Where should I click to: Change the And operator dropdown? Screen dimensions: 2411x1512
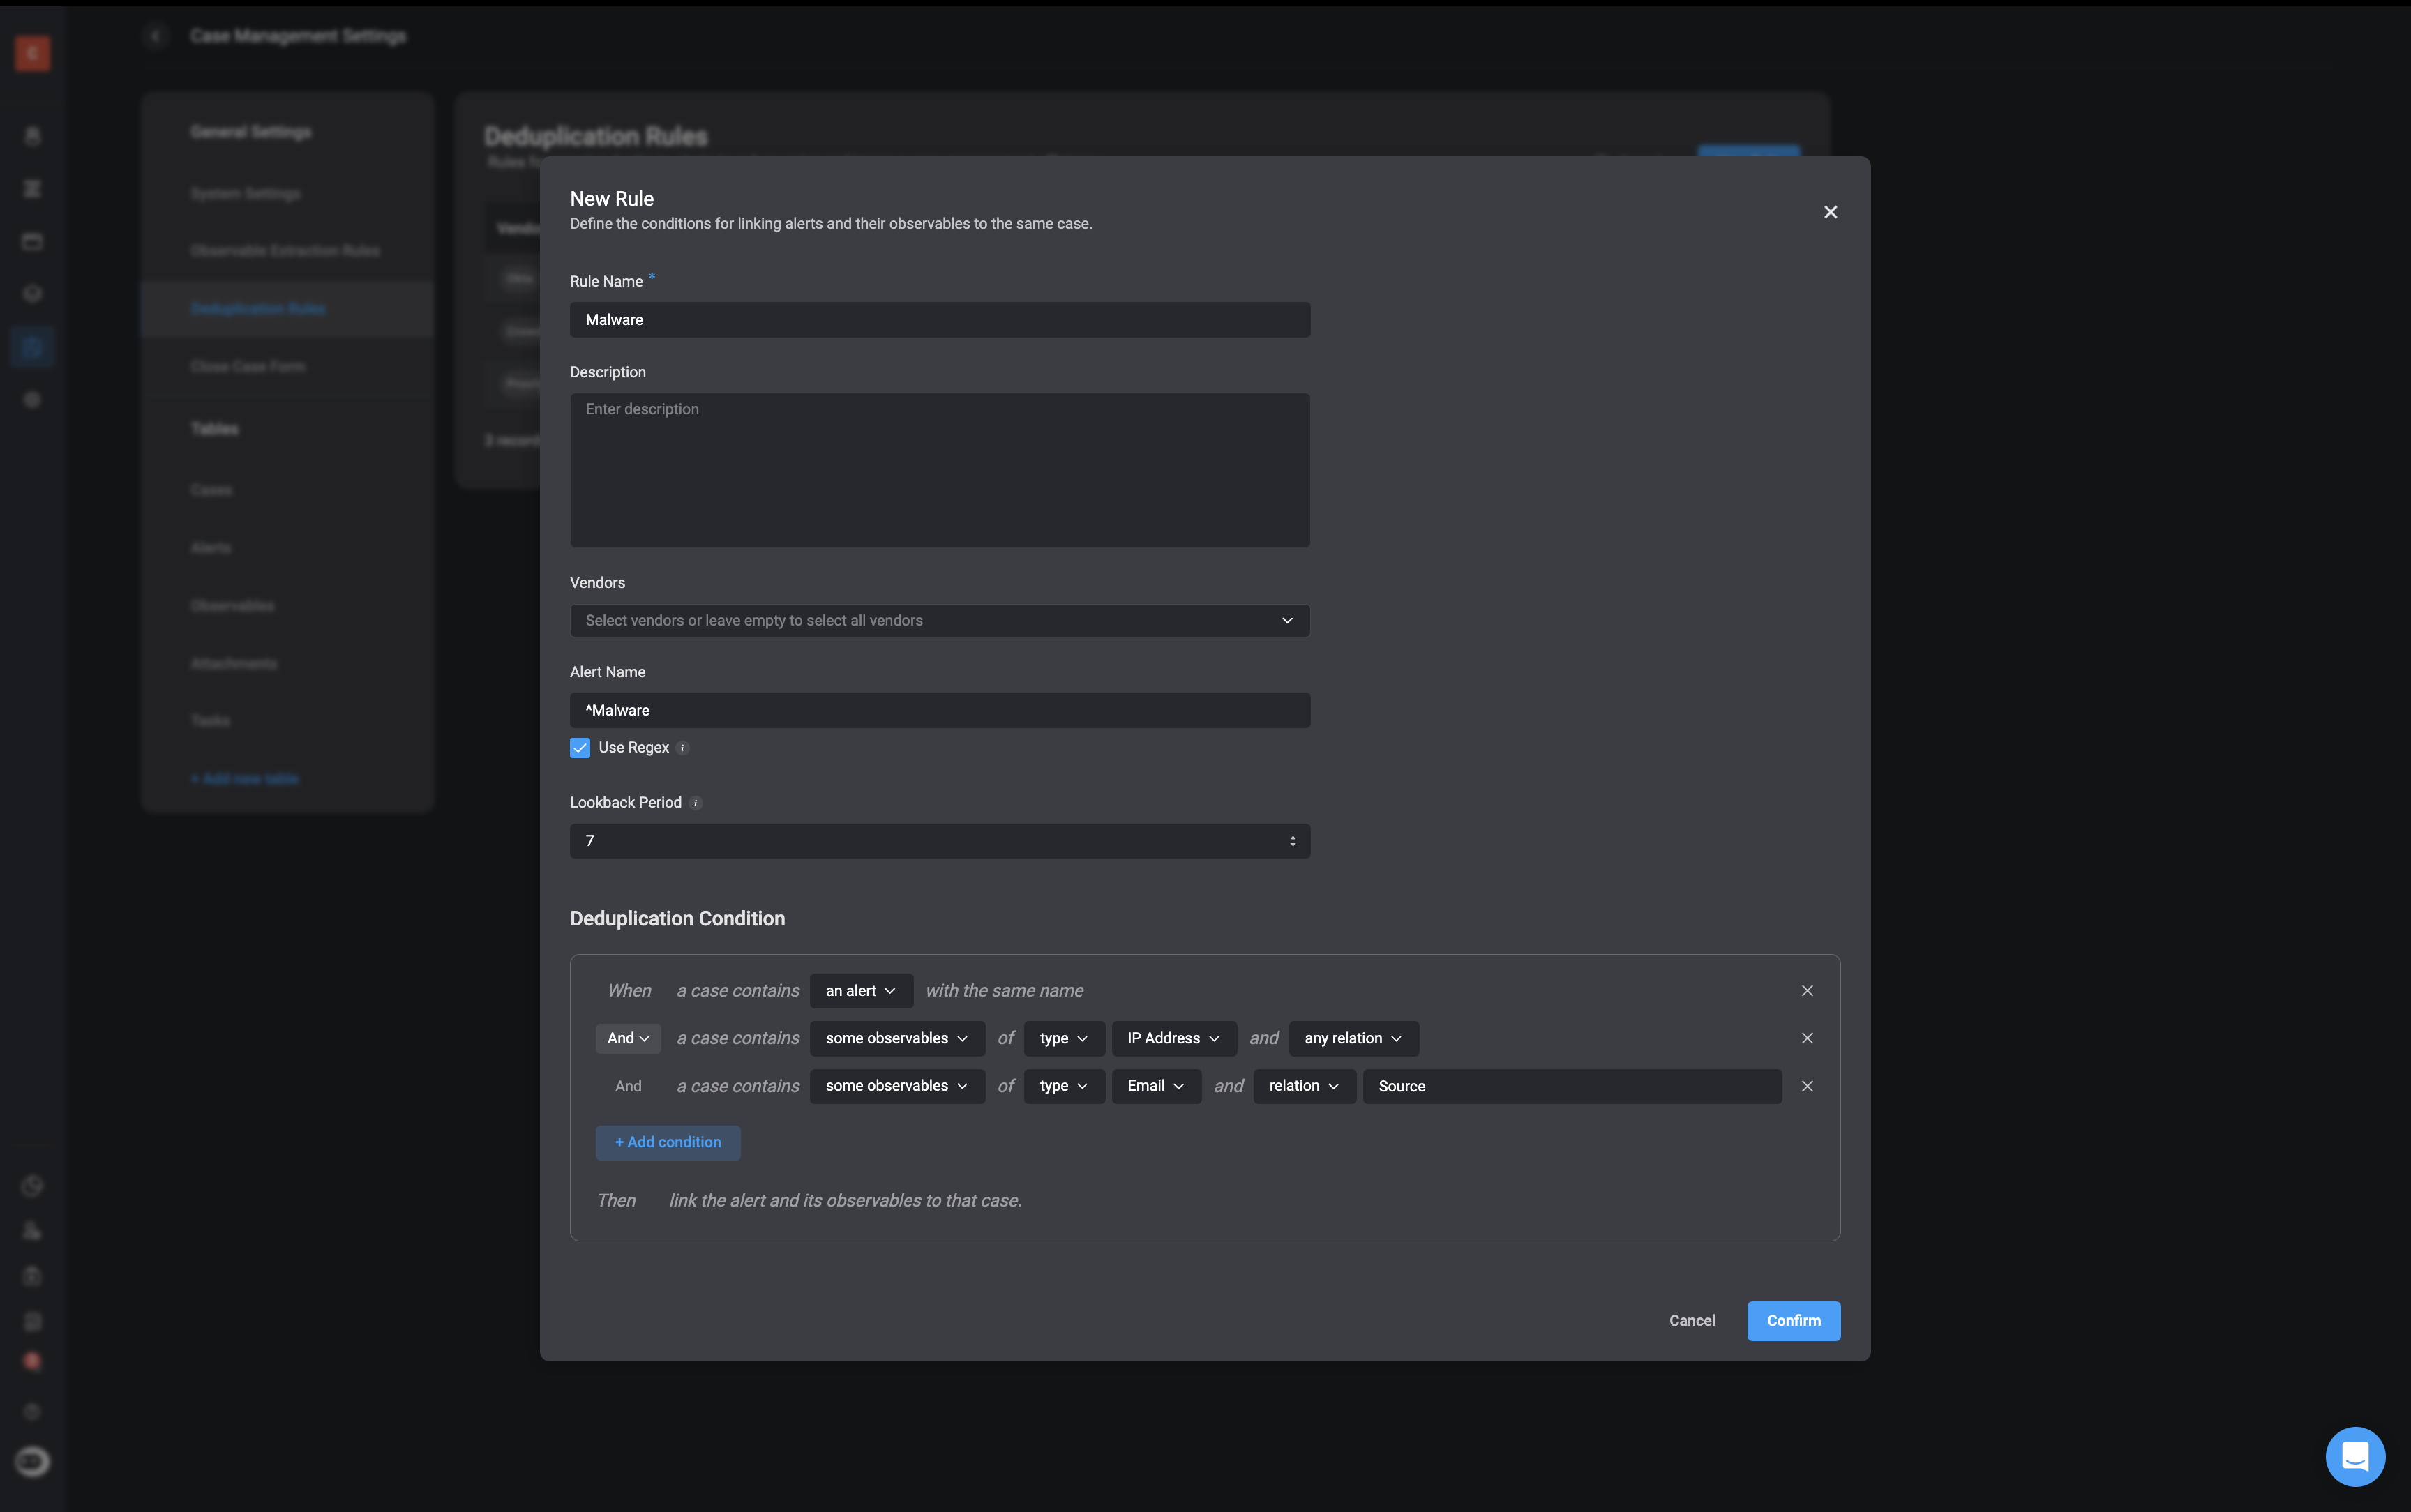pyautogui.click(x=627, y=1038)
